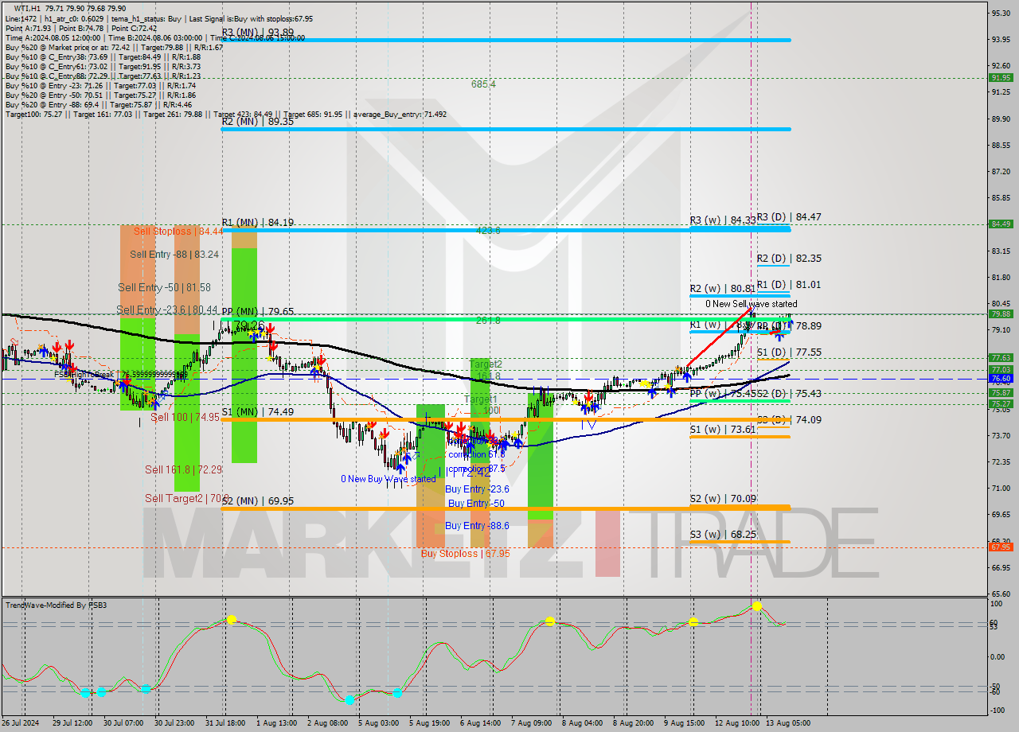
Task: Select the R3 (MN) | 93.89 label
Action: 257,33
